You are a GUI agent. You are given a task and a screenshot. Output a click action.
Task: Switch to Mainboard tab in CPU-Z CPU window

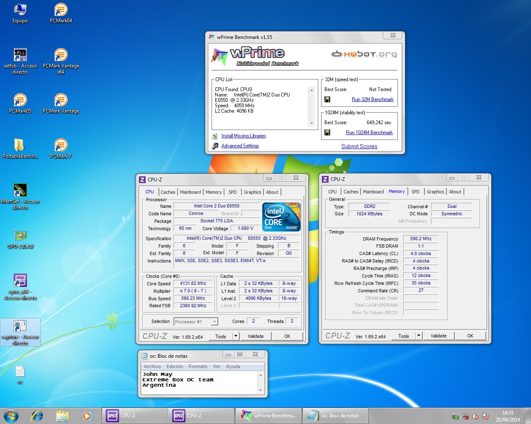click(190, 192)
